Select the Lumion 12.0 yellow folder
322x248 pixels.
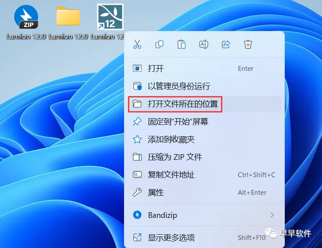point(68,22)
